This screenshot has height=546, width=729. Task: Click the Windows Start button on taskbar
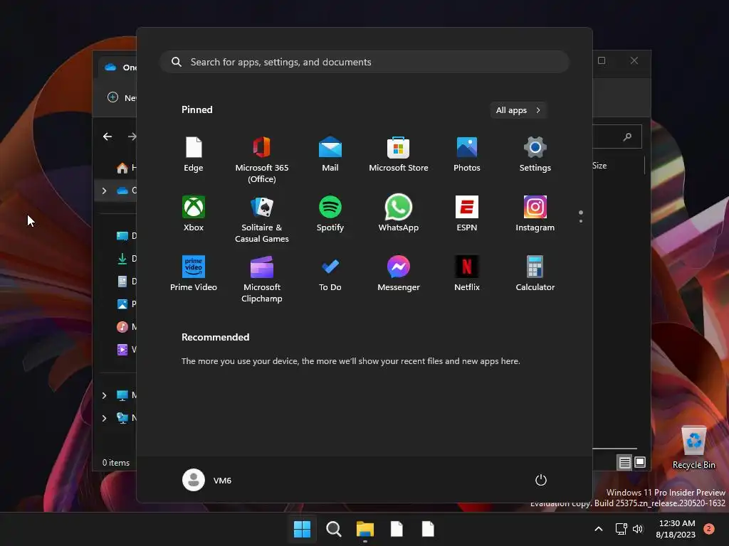302,529
